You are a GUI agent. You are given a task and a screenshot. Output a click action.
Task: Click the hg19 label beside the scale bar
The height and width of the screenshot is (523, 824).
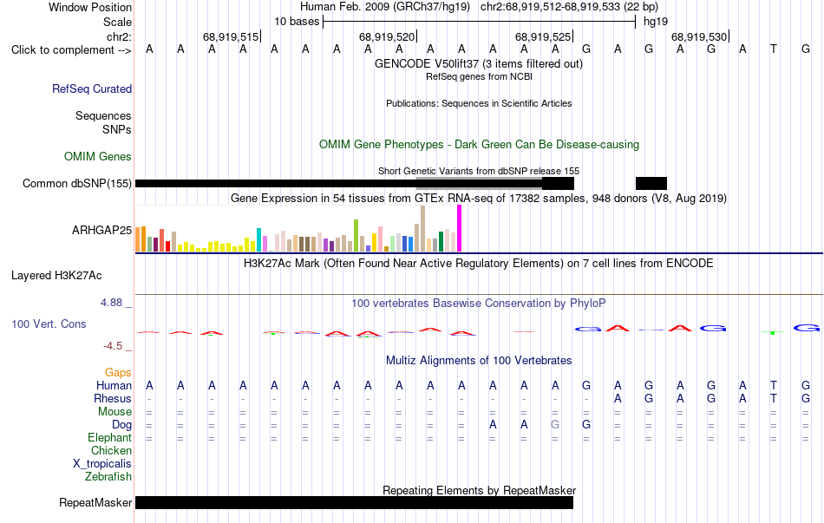click(656, 22)
